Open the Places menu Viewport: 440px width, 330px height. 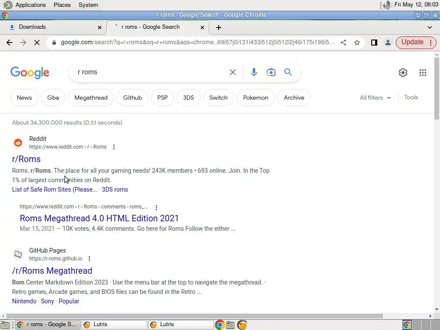(62, 5)
